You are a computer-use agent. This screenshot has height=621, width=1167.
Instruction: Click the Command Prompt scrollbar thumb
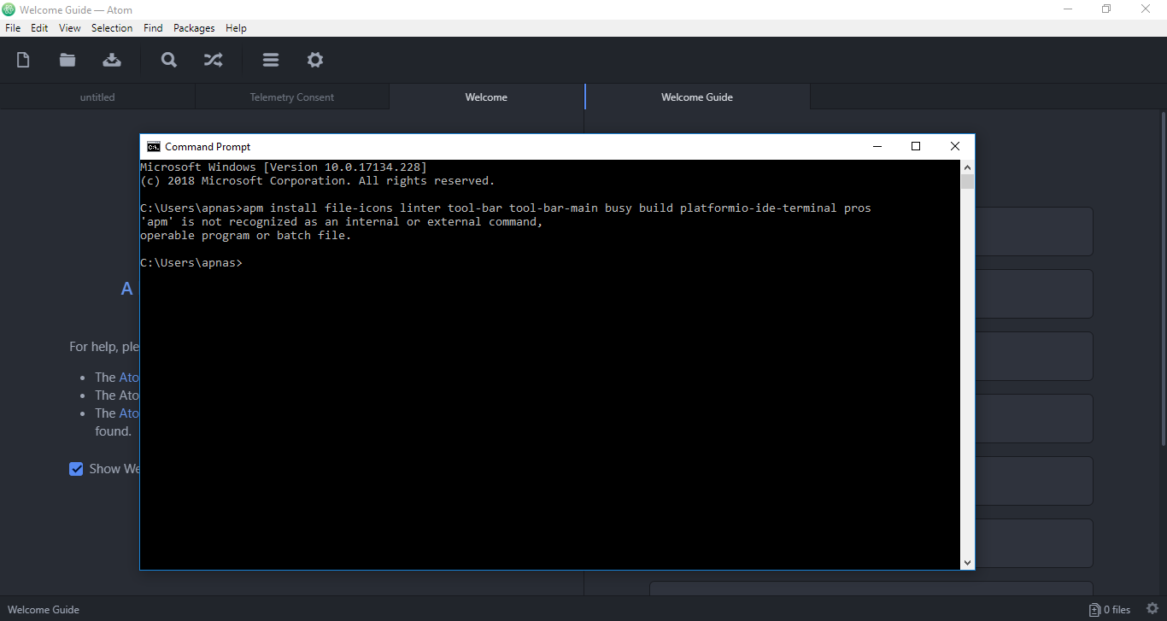967,181
